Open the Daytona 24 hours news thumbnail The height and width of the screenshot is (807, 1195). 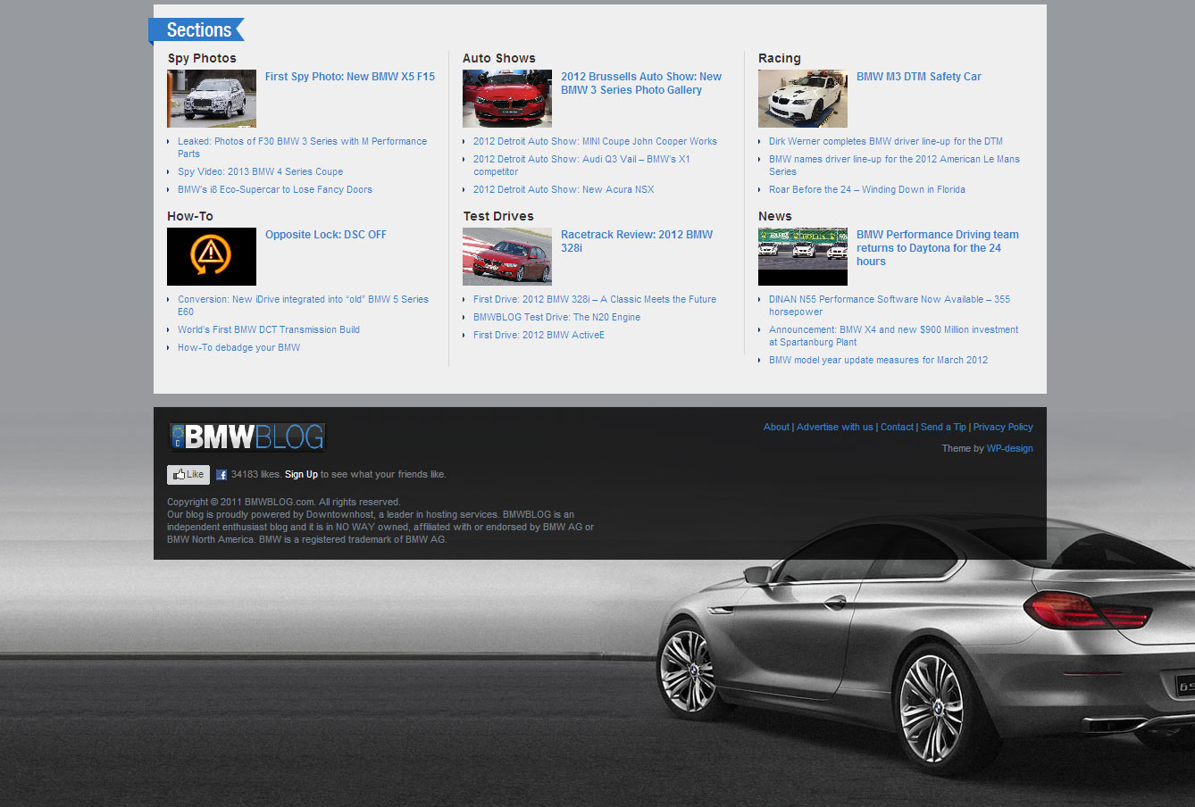pyautogui.click(x=803, y=256)
